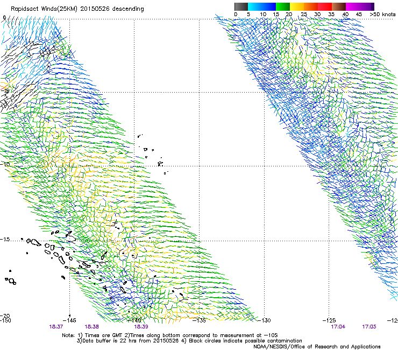Click the -135 longitude axis label
398x350 pixels.
199,320
